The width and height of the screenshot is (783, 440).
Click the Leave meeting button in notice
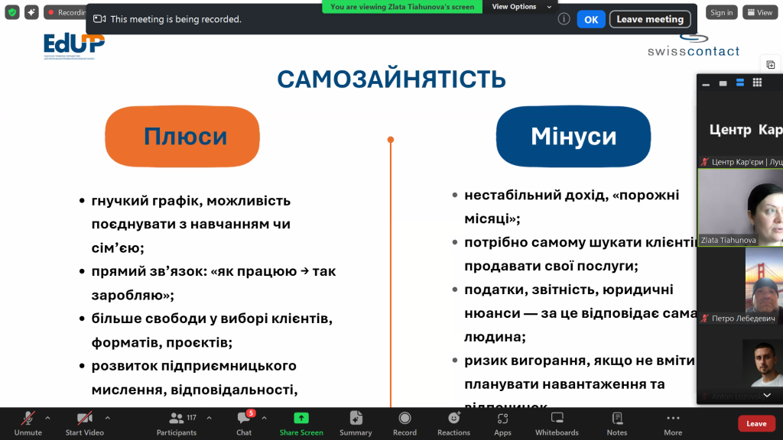649,19
